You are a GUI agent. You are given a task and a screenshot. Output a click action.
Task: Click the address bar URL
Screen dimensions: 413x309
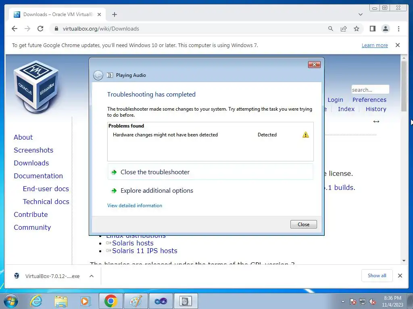click(100, 29)
